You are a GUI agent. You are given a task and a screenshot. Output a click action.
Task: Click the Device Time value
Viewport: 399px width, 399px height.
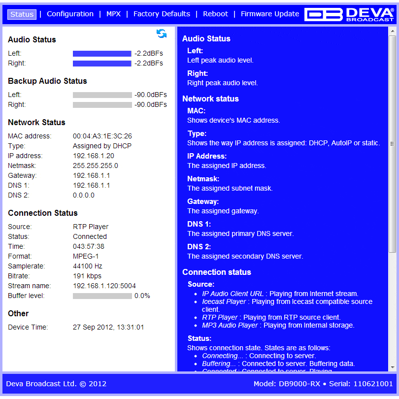(x=108, y=328)
